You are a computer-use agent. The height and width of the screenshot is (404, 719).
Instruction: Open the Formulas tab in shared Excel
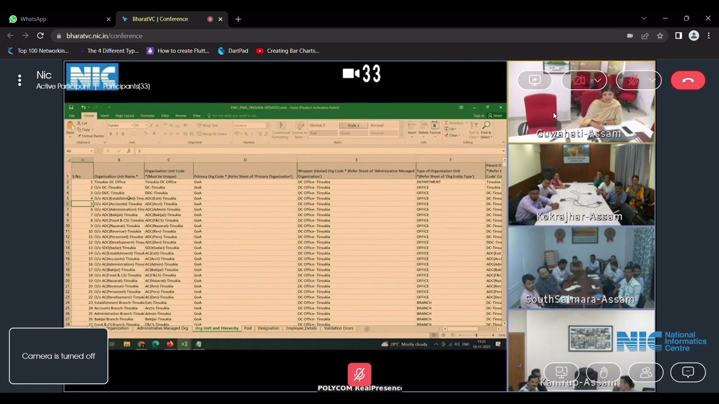coord(148,116)
